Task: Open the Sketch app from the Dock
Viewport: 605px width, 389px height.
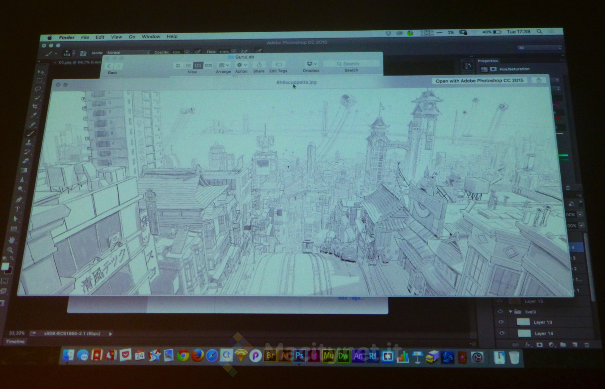Action: click(x=241, y=356)
